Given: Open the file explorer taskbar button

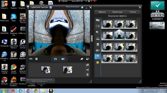Looking at the screenshot, I should pyautogui.click(x=43, y=91).
